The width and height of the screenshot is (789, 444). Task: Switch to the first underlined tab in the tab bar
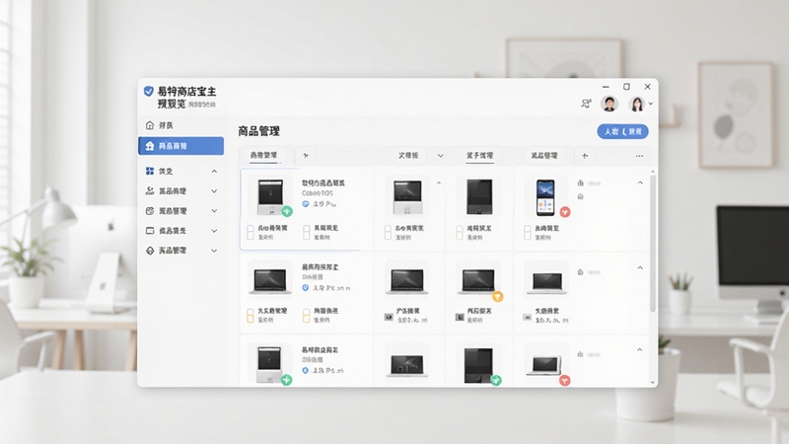263,156
